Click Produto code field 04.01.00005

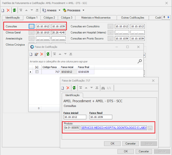pos(72,128)
